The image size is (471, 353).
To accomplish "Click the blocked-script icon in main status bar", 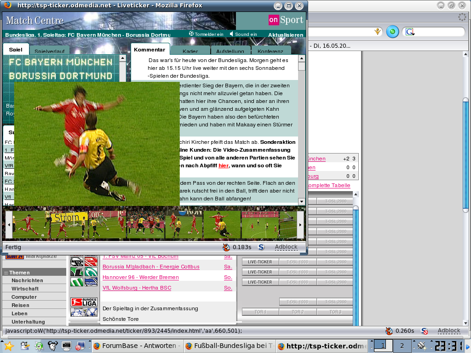I will 425,331.
